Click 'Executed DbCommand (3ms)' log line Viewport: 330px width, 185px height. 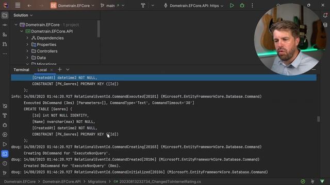click(x=109, y=103)
